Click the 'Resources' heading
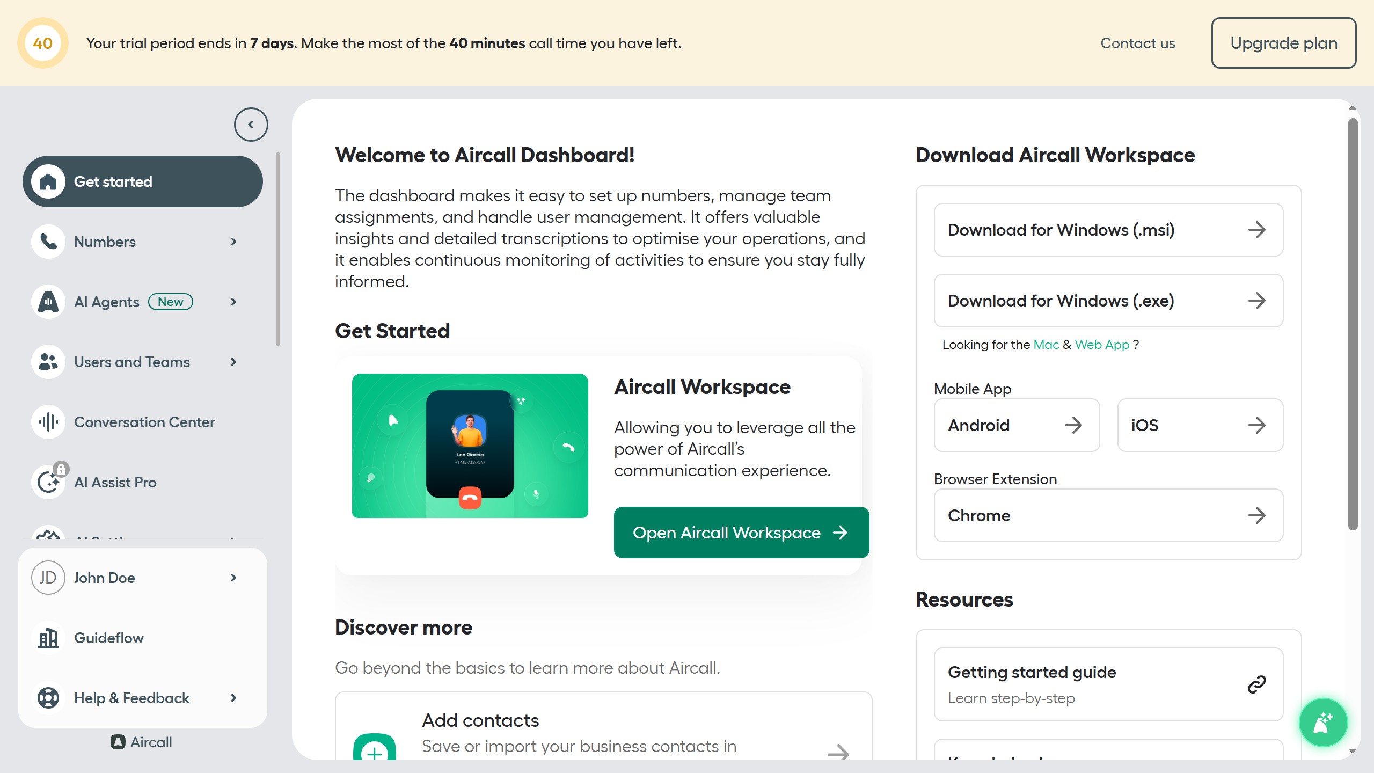 (964, 600)
